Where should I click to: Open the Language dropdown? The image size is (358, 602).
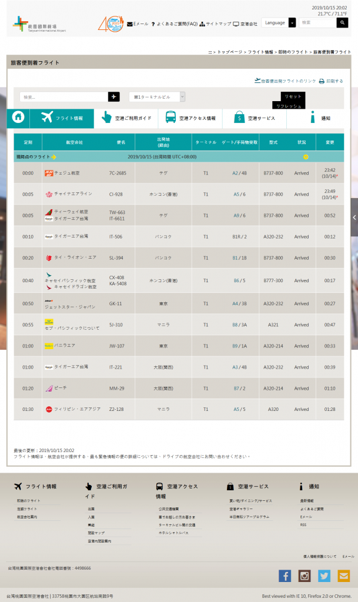tap(279, 23)
